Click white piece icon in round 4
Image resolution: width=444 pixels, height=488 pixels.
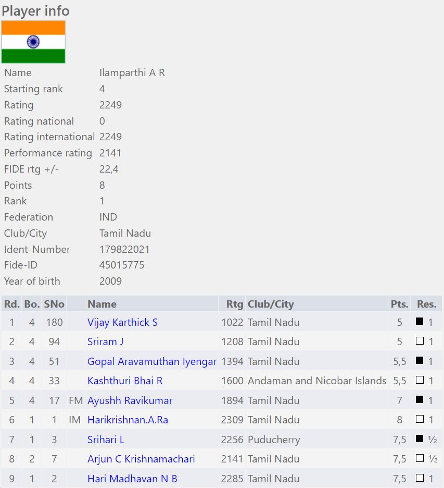(x=420, y=381)
